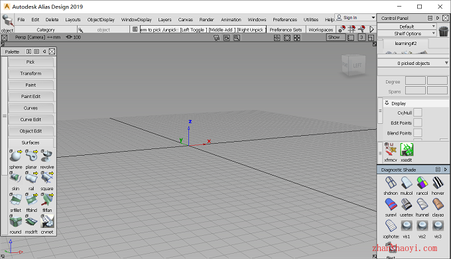This screenshot has height=259, width=451.
Task: Open the Render menu
Action: (x=206, y=19)
